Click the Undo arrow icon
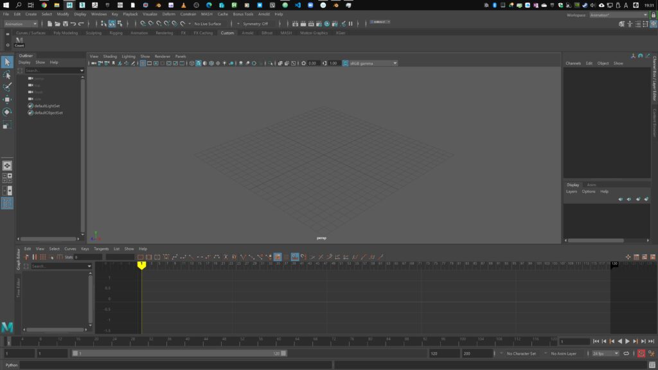This screenshot has height=370, width=658. (73, 24)
